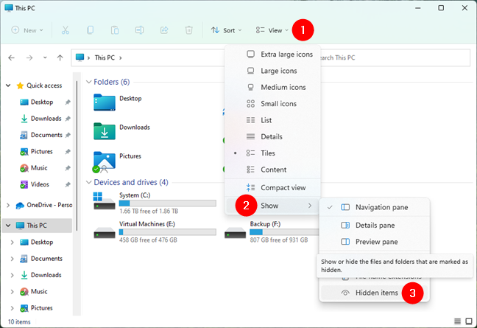
Task: Collapse the Quick access tree node
Action: pos(9,86)
